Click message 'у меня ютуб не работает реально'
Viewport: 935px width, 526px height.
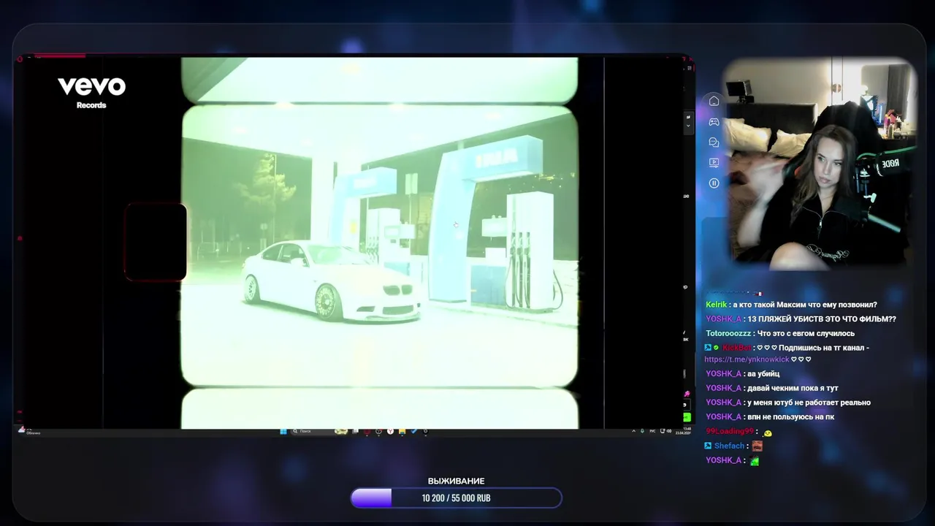tap(809, 403)
